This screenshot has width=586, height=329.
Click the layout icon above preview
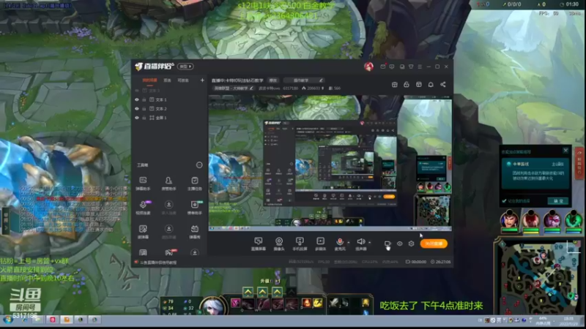coord(418,85)
